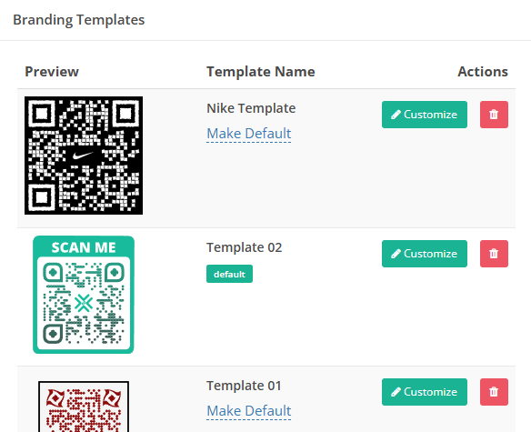The width and height of the screenshot is (531, 432).
Task: Remove Template 01 with its red trash icon
Action: pyautogui.click(x=494, y=392)
